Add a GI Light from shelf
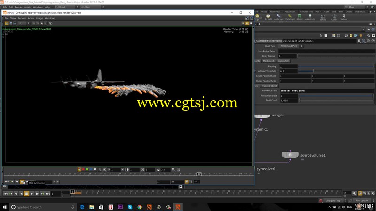Viewport: 376px width, 211px height. pyautogui.click(x=299, y=17)
